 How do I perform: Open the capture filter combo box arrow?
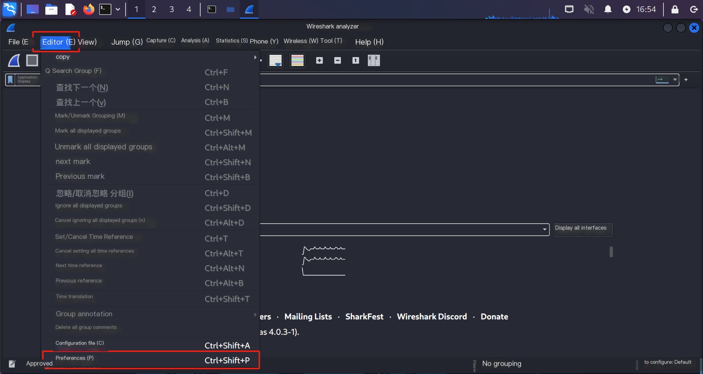click(544, 229)
